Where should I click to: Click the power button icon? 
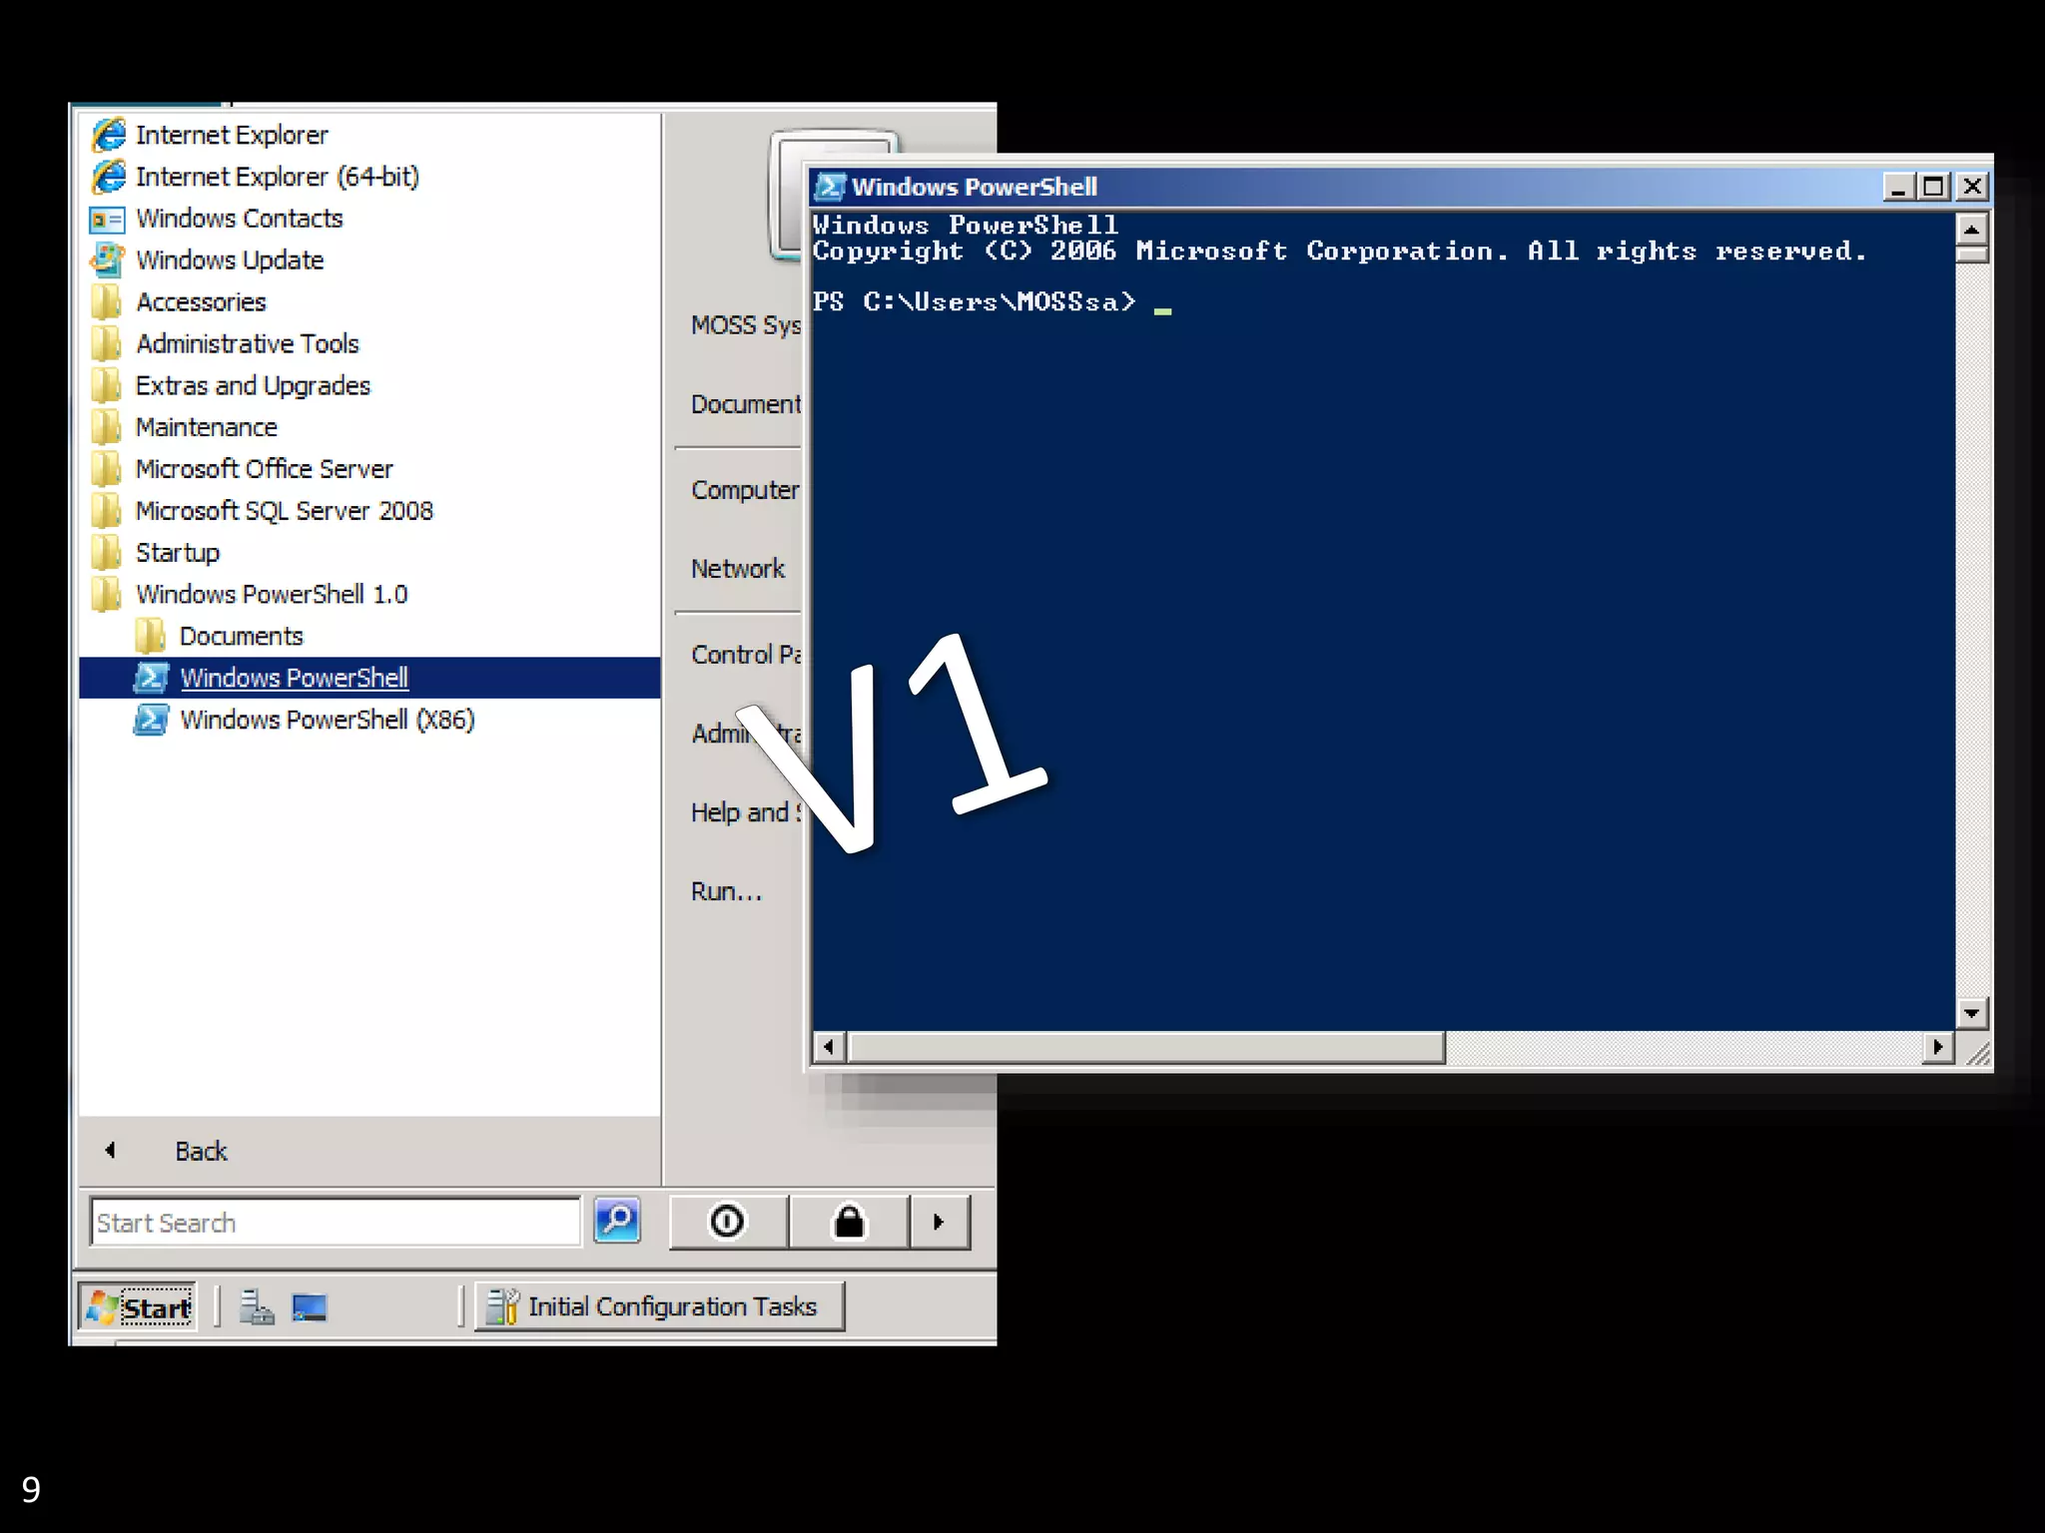click(727, 1222)
